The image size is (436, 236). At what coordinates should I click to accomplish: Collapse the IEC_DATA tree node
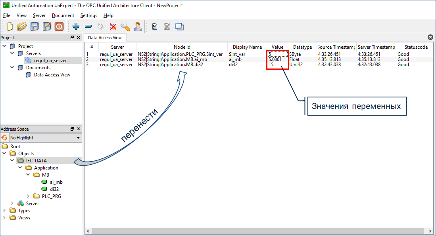(x=12, y=161)
